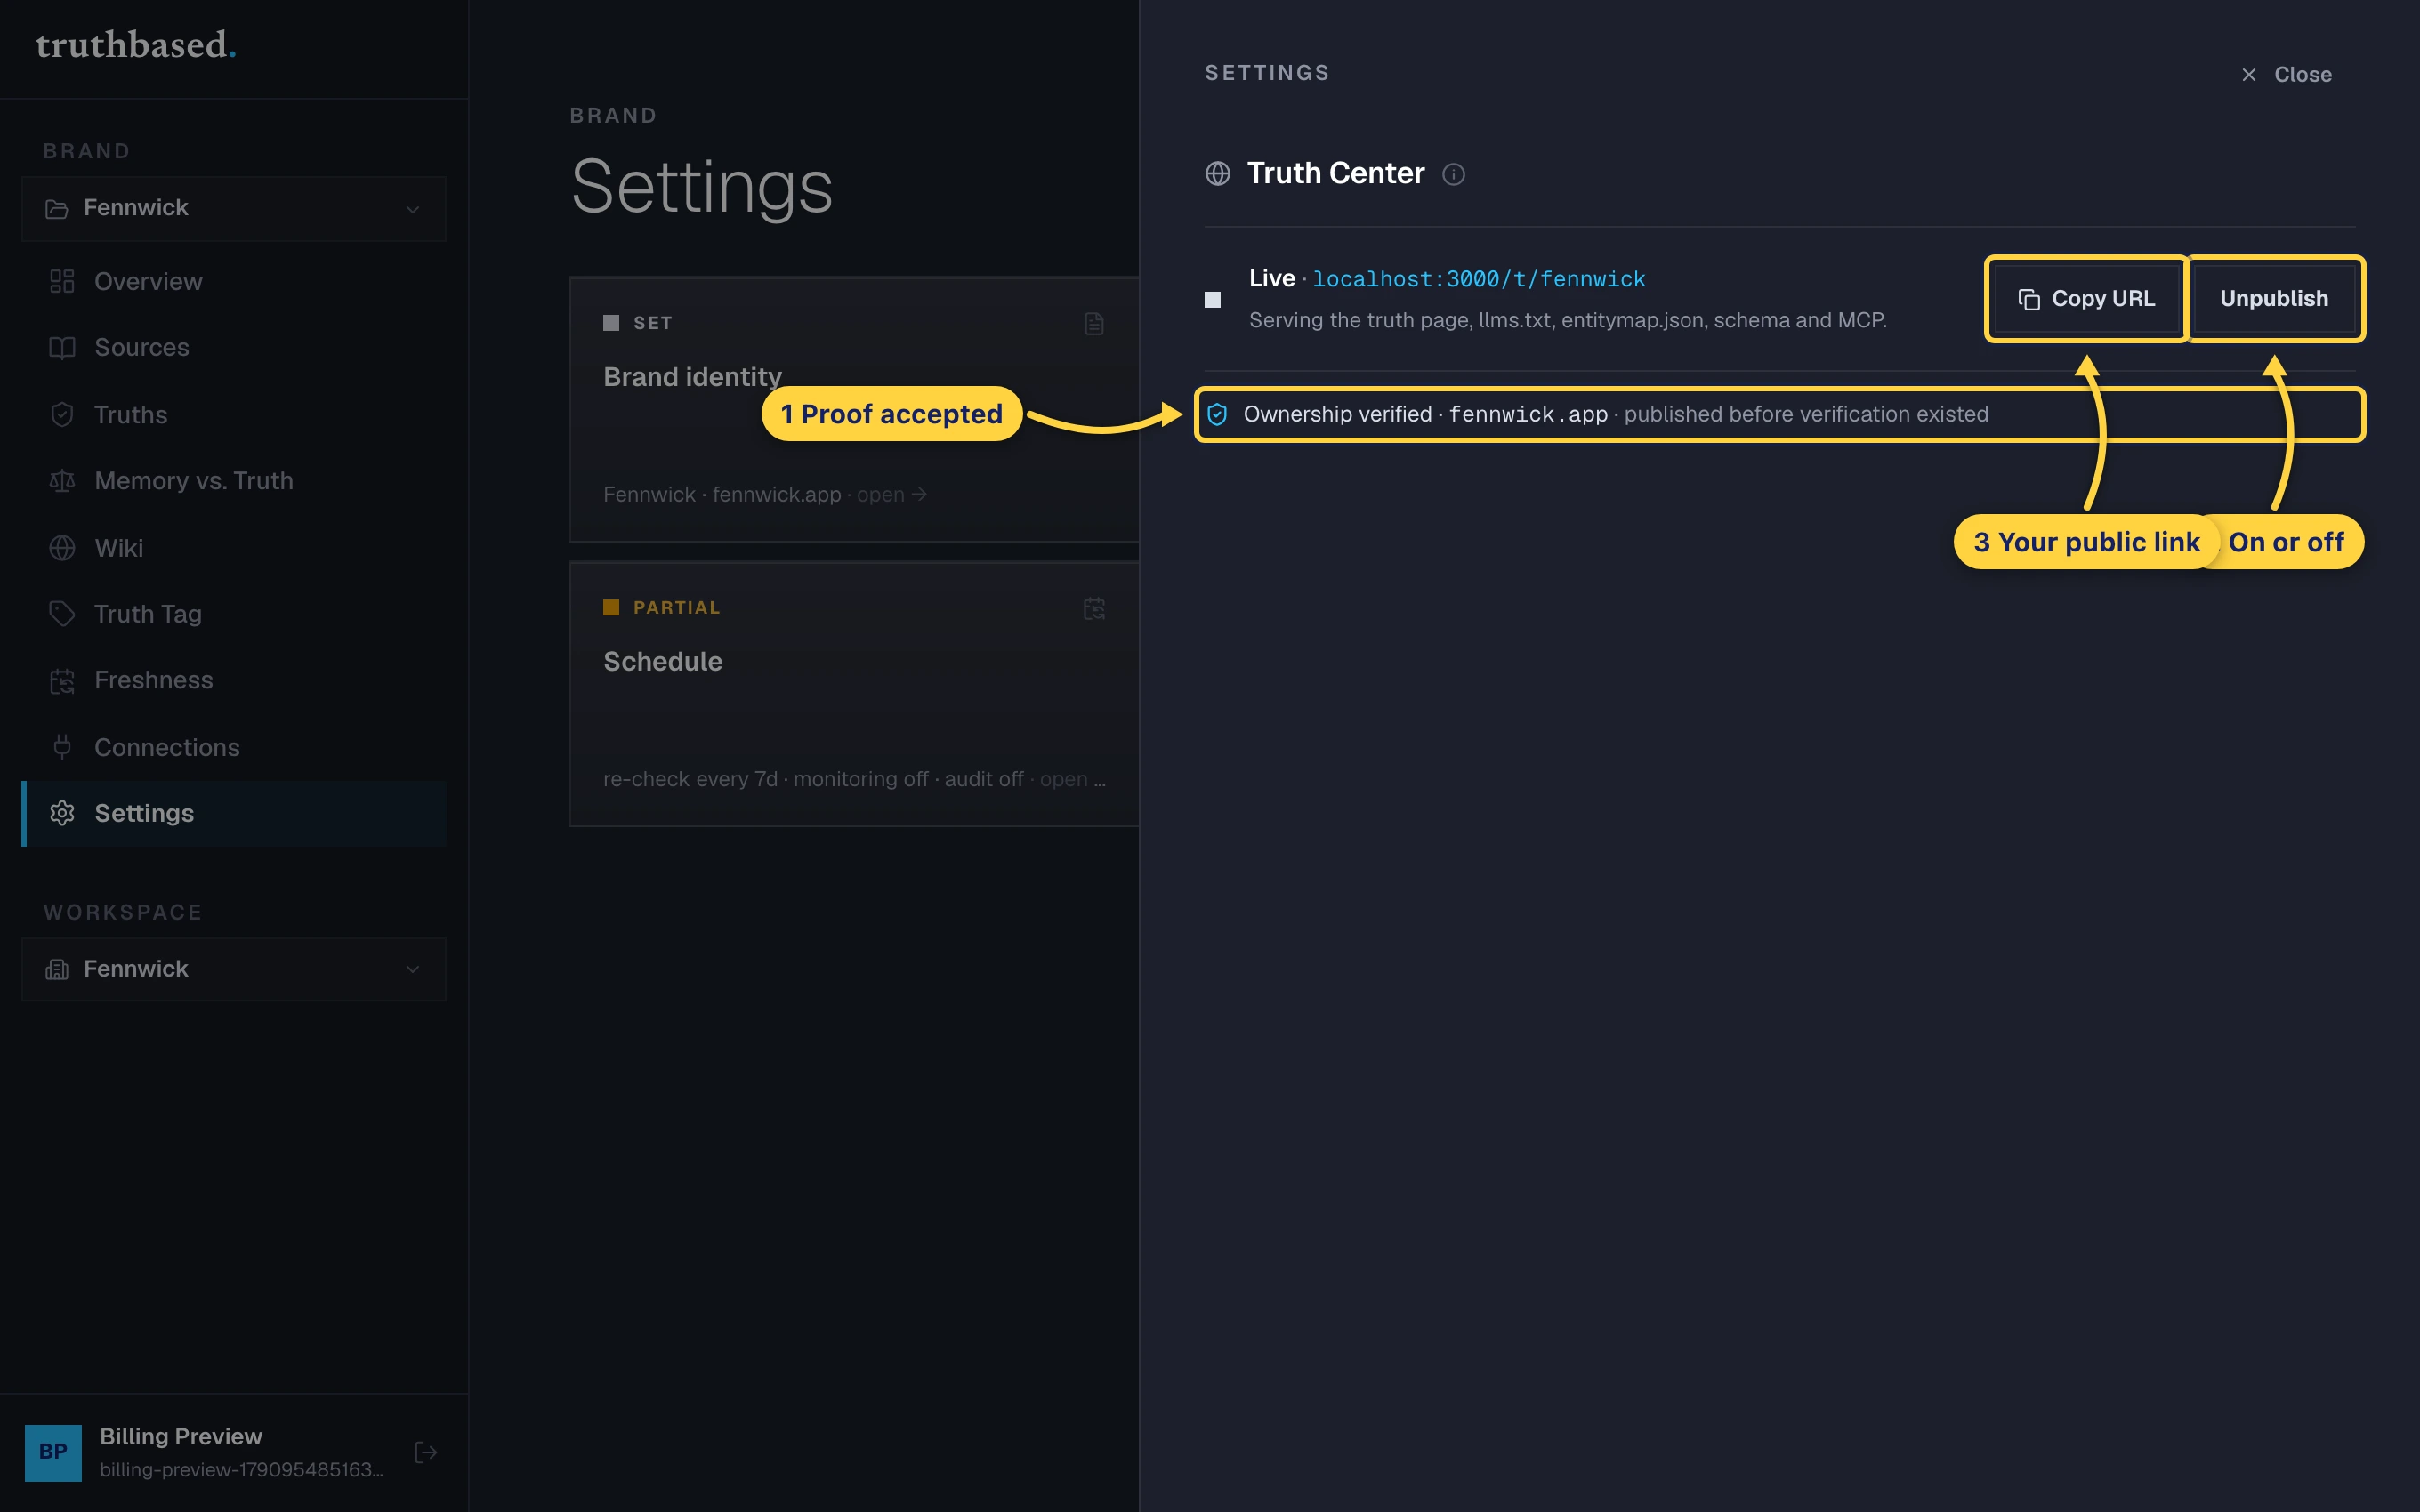
Task: Click the truthbased logo
Action: (x=136, y=45)
